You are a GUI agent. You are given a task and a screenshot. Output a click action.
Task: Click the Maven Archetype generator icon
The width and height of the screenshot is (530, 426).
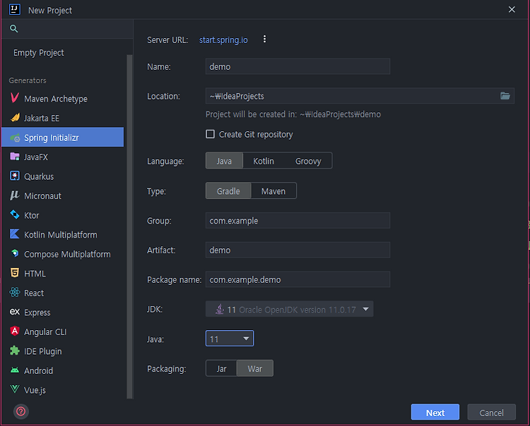[15, 98]
